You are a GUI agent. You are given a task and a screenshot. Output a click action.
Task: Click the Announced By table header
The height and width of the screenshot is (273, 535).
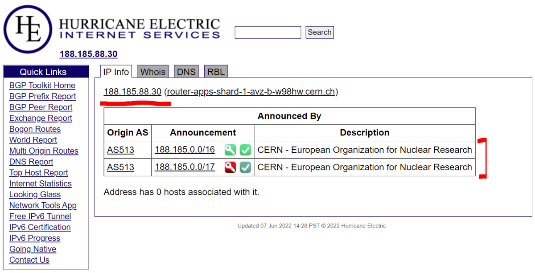click(x=289, y=116)
